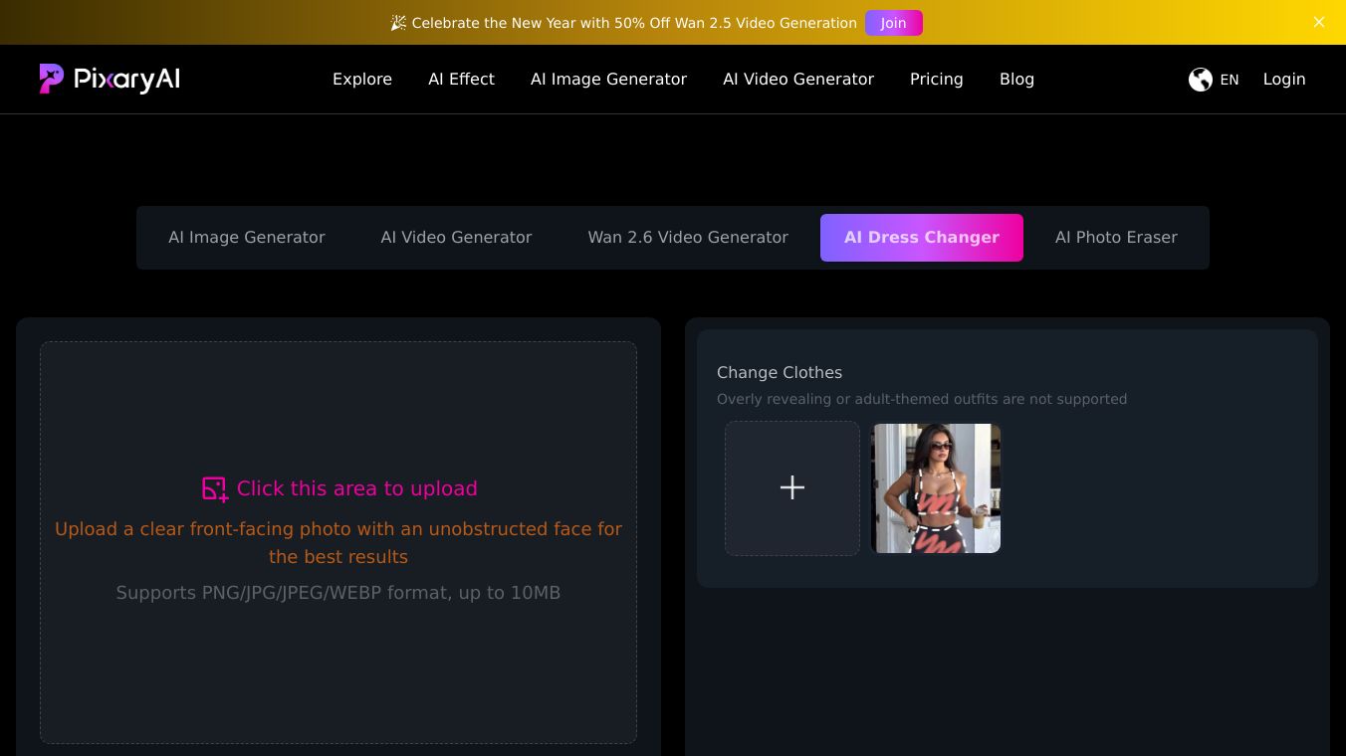1346x756 pixels.
Task: Select the AI Photo Eraser tab
Action: [x=1115, y=238]
